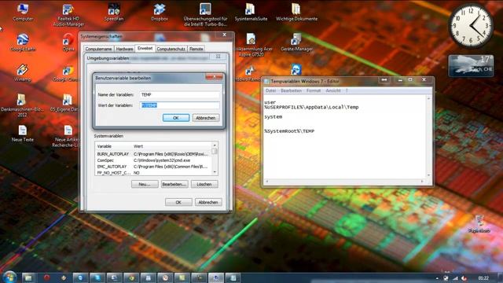The height and width of the screenshot is (283, 503).
Task: Click Abbrechen at bottom of Umgebungsvariablen
Action: click(x=208, y=202)
